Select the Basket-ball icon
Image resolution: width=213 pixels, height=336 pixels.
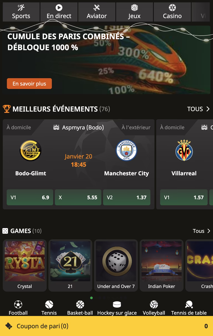coord(80,305)
